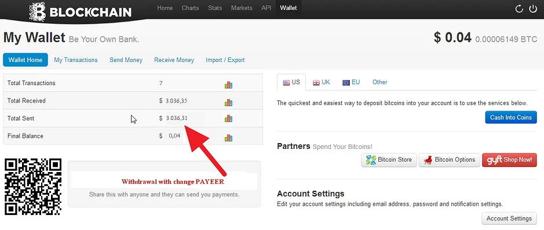The image size is (544, 230).
Task: Open the Import / Export section
Action: pyautogui.click(x=225, y=60)
